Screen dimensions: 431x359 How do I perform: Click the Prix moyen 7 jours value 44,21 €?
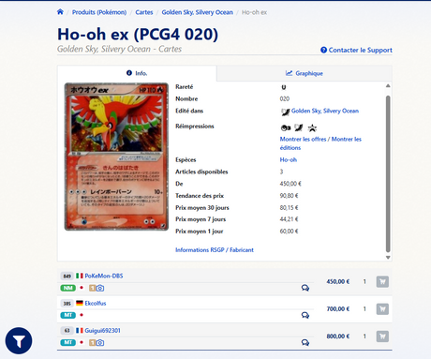click(289, 219)
